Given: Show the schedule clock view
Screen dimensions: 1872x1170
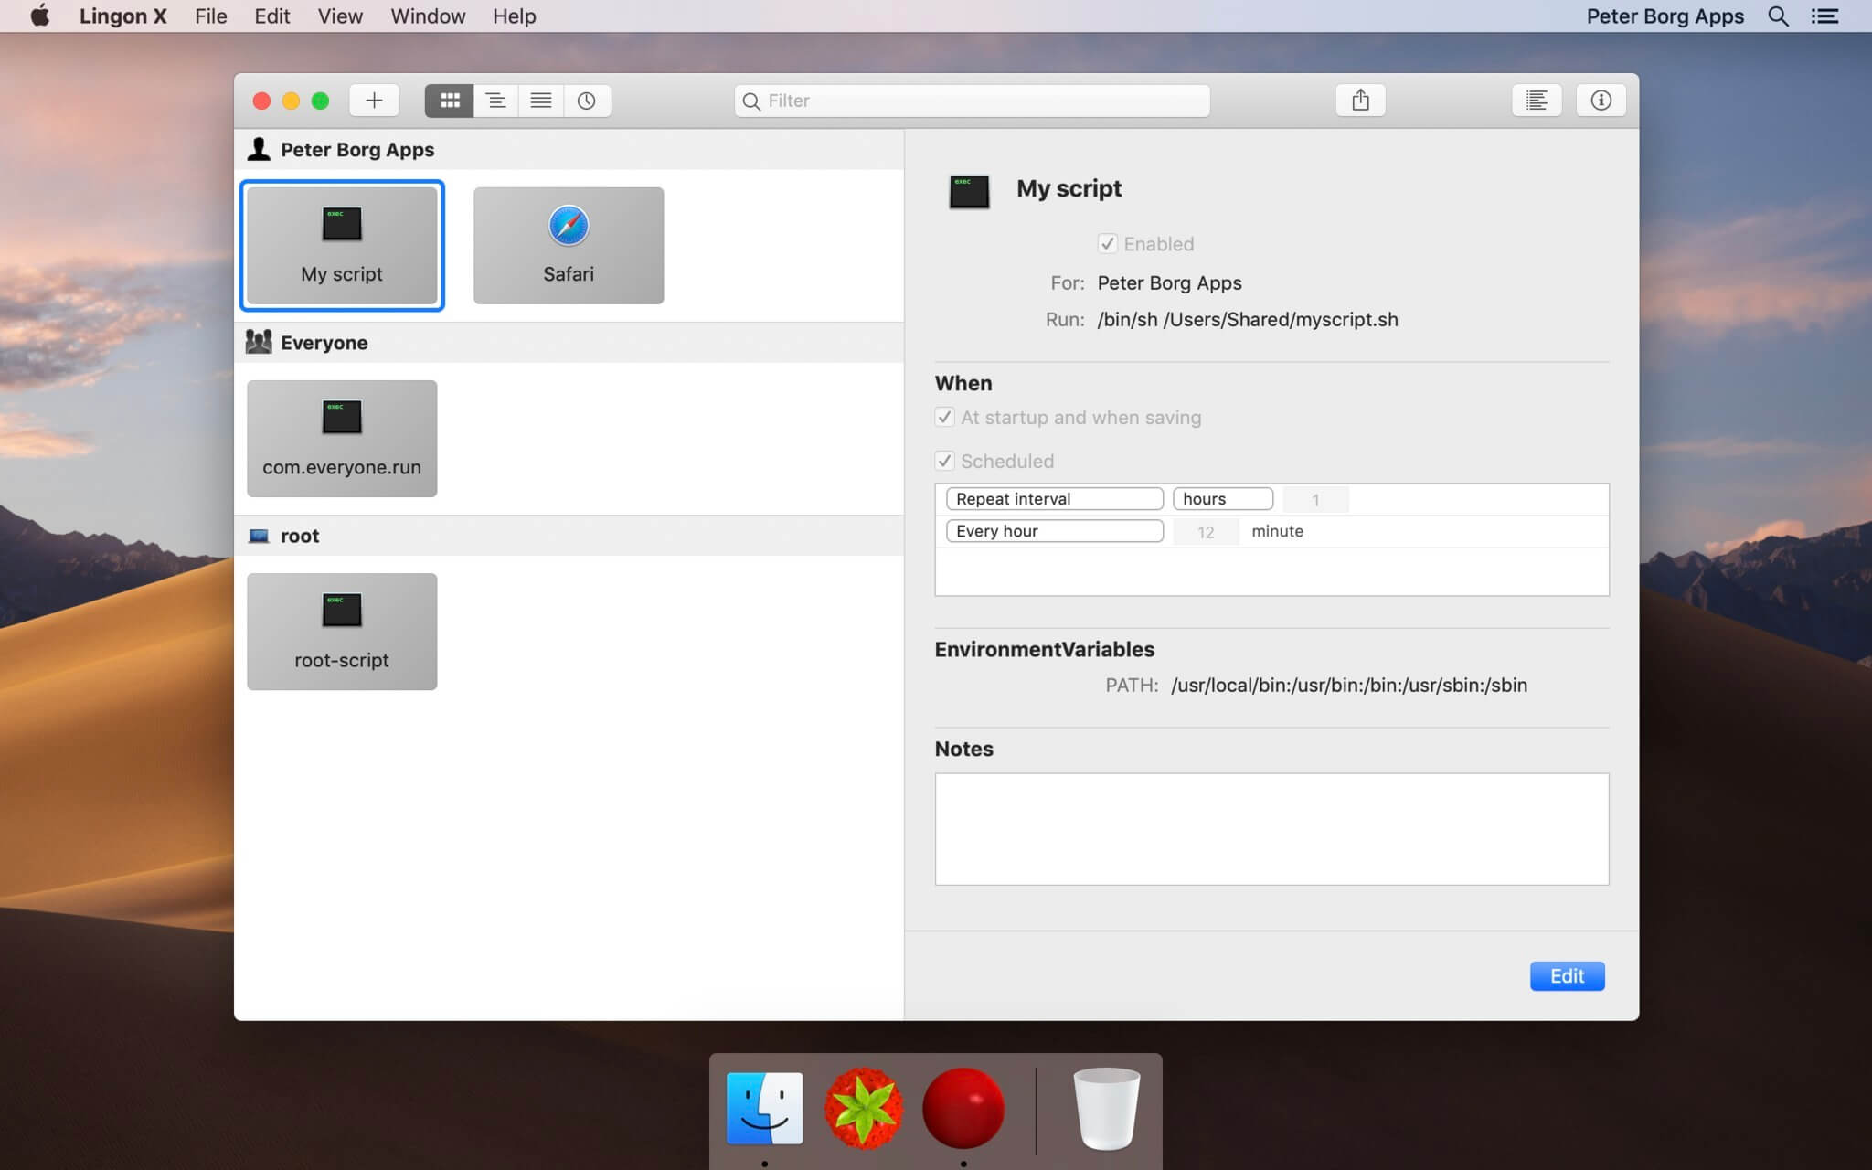Looking at the screenshot, I should [587, 101].
